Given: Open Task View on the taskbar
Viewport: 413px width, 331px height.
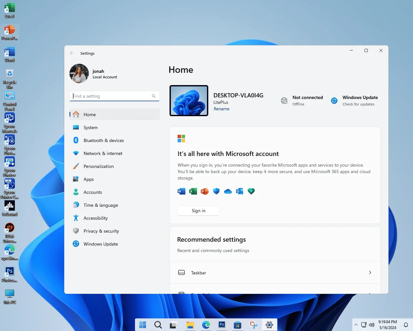Looking at the screenshot, I should [173, 325].
